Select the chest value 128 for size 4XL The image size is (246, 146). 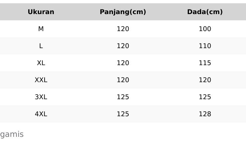click(205, 114)
